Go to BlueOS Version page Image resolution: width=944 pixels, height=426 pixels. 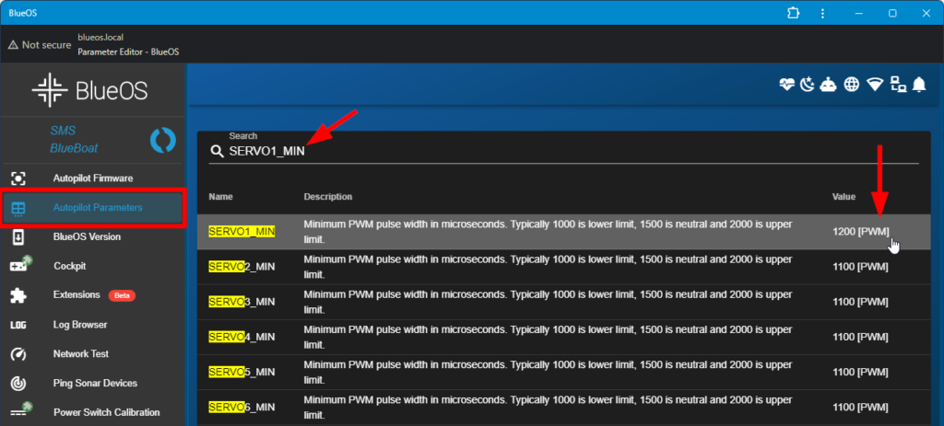point(87,236)
